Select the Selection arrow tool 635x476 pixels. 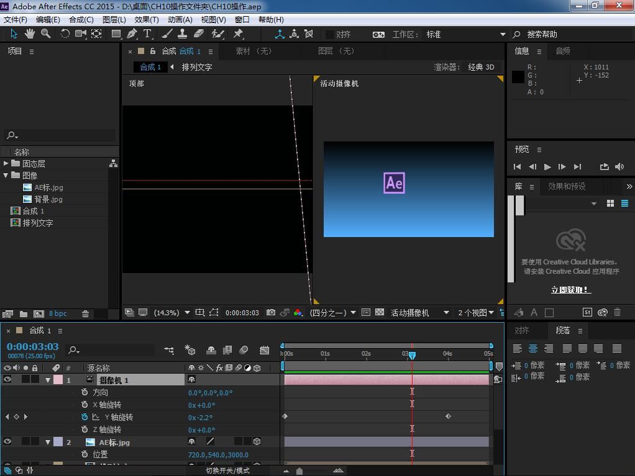(14, 34)
